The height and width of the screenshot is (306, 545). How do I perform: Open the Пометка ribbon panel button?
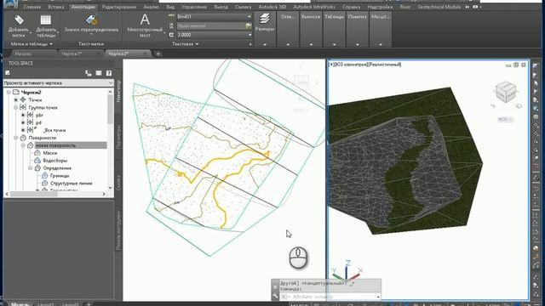(x=358, y=29)
